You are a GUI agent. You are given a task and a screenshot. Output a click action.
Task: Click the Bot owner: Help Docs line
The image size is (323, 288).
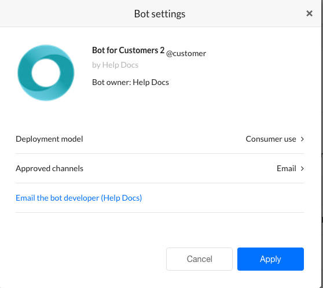pos(130,82)
